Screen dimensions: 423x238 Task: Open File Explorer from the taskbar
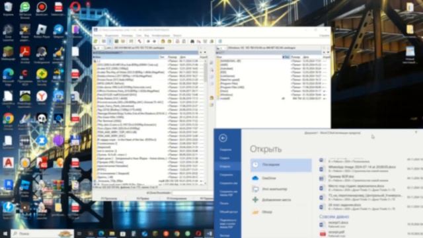pos(112,233)
